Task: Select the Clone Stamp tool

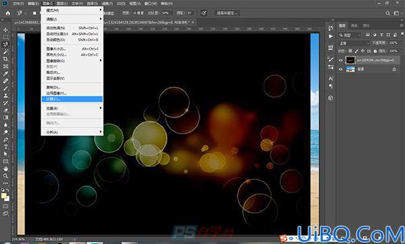Action: 5,96
